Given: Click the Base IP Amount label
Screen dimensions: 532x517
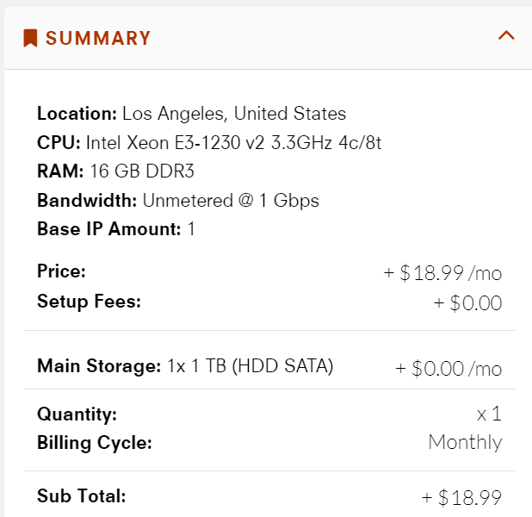Looking at the screenshot, I should [x=108, y=229].
